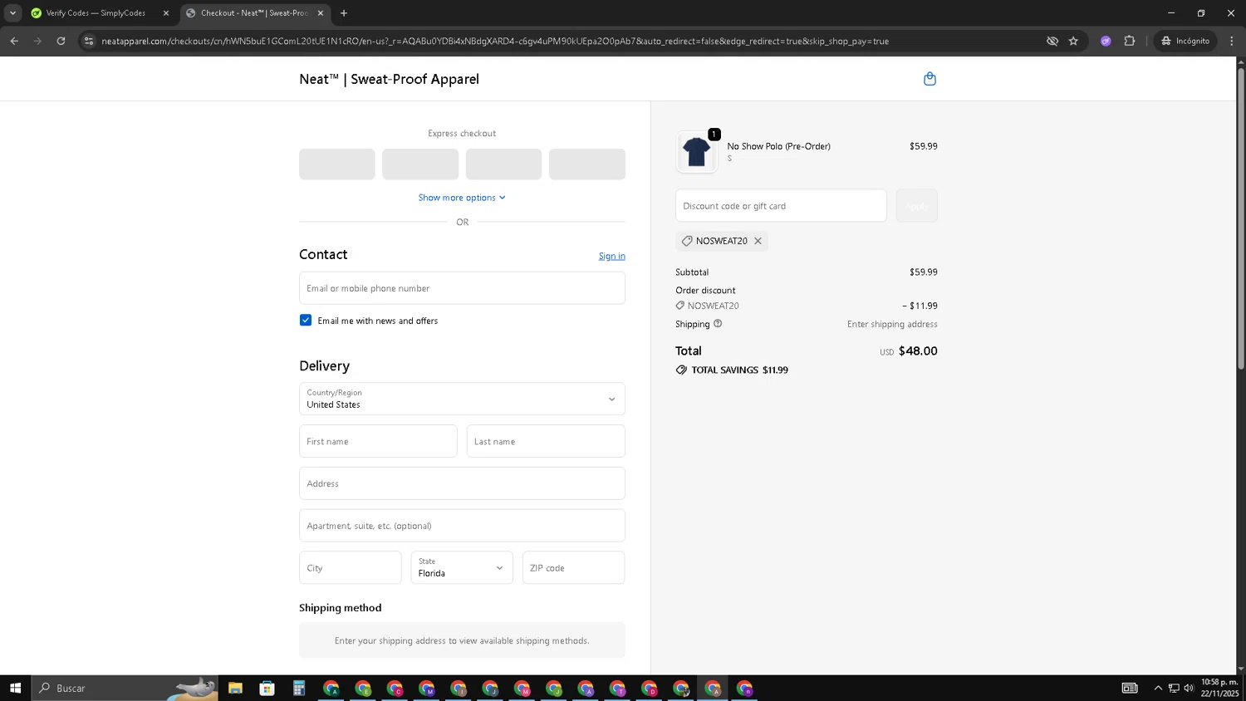Open the Chrome three-dot menu
Screen dimensions: 1246x701
(x=1232, y=41)
